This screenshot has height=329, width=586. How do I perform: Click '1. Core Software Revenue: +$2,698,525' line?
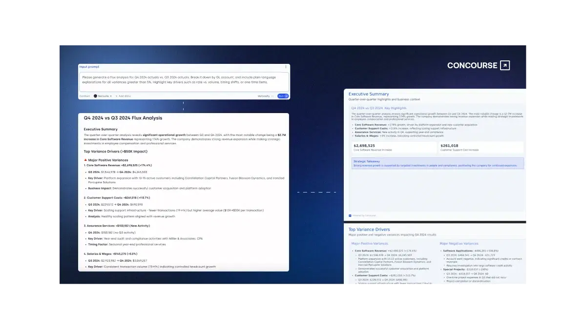click(x=118, y=165)
